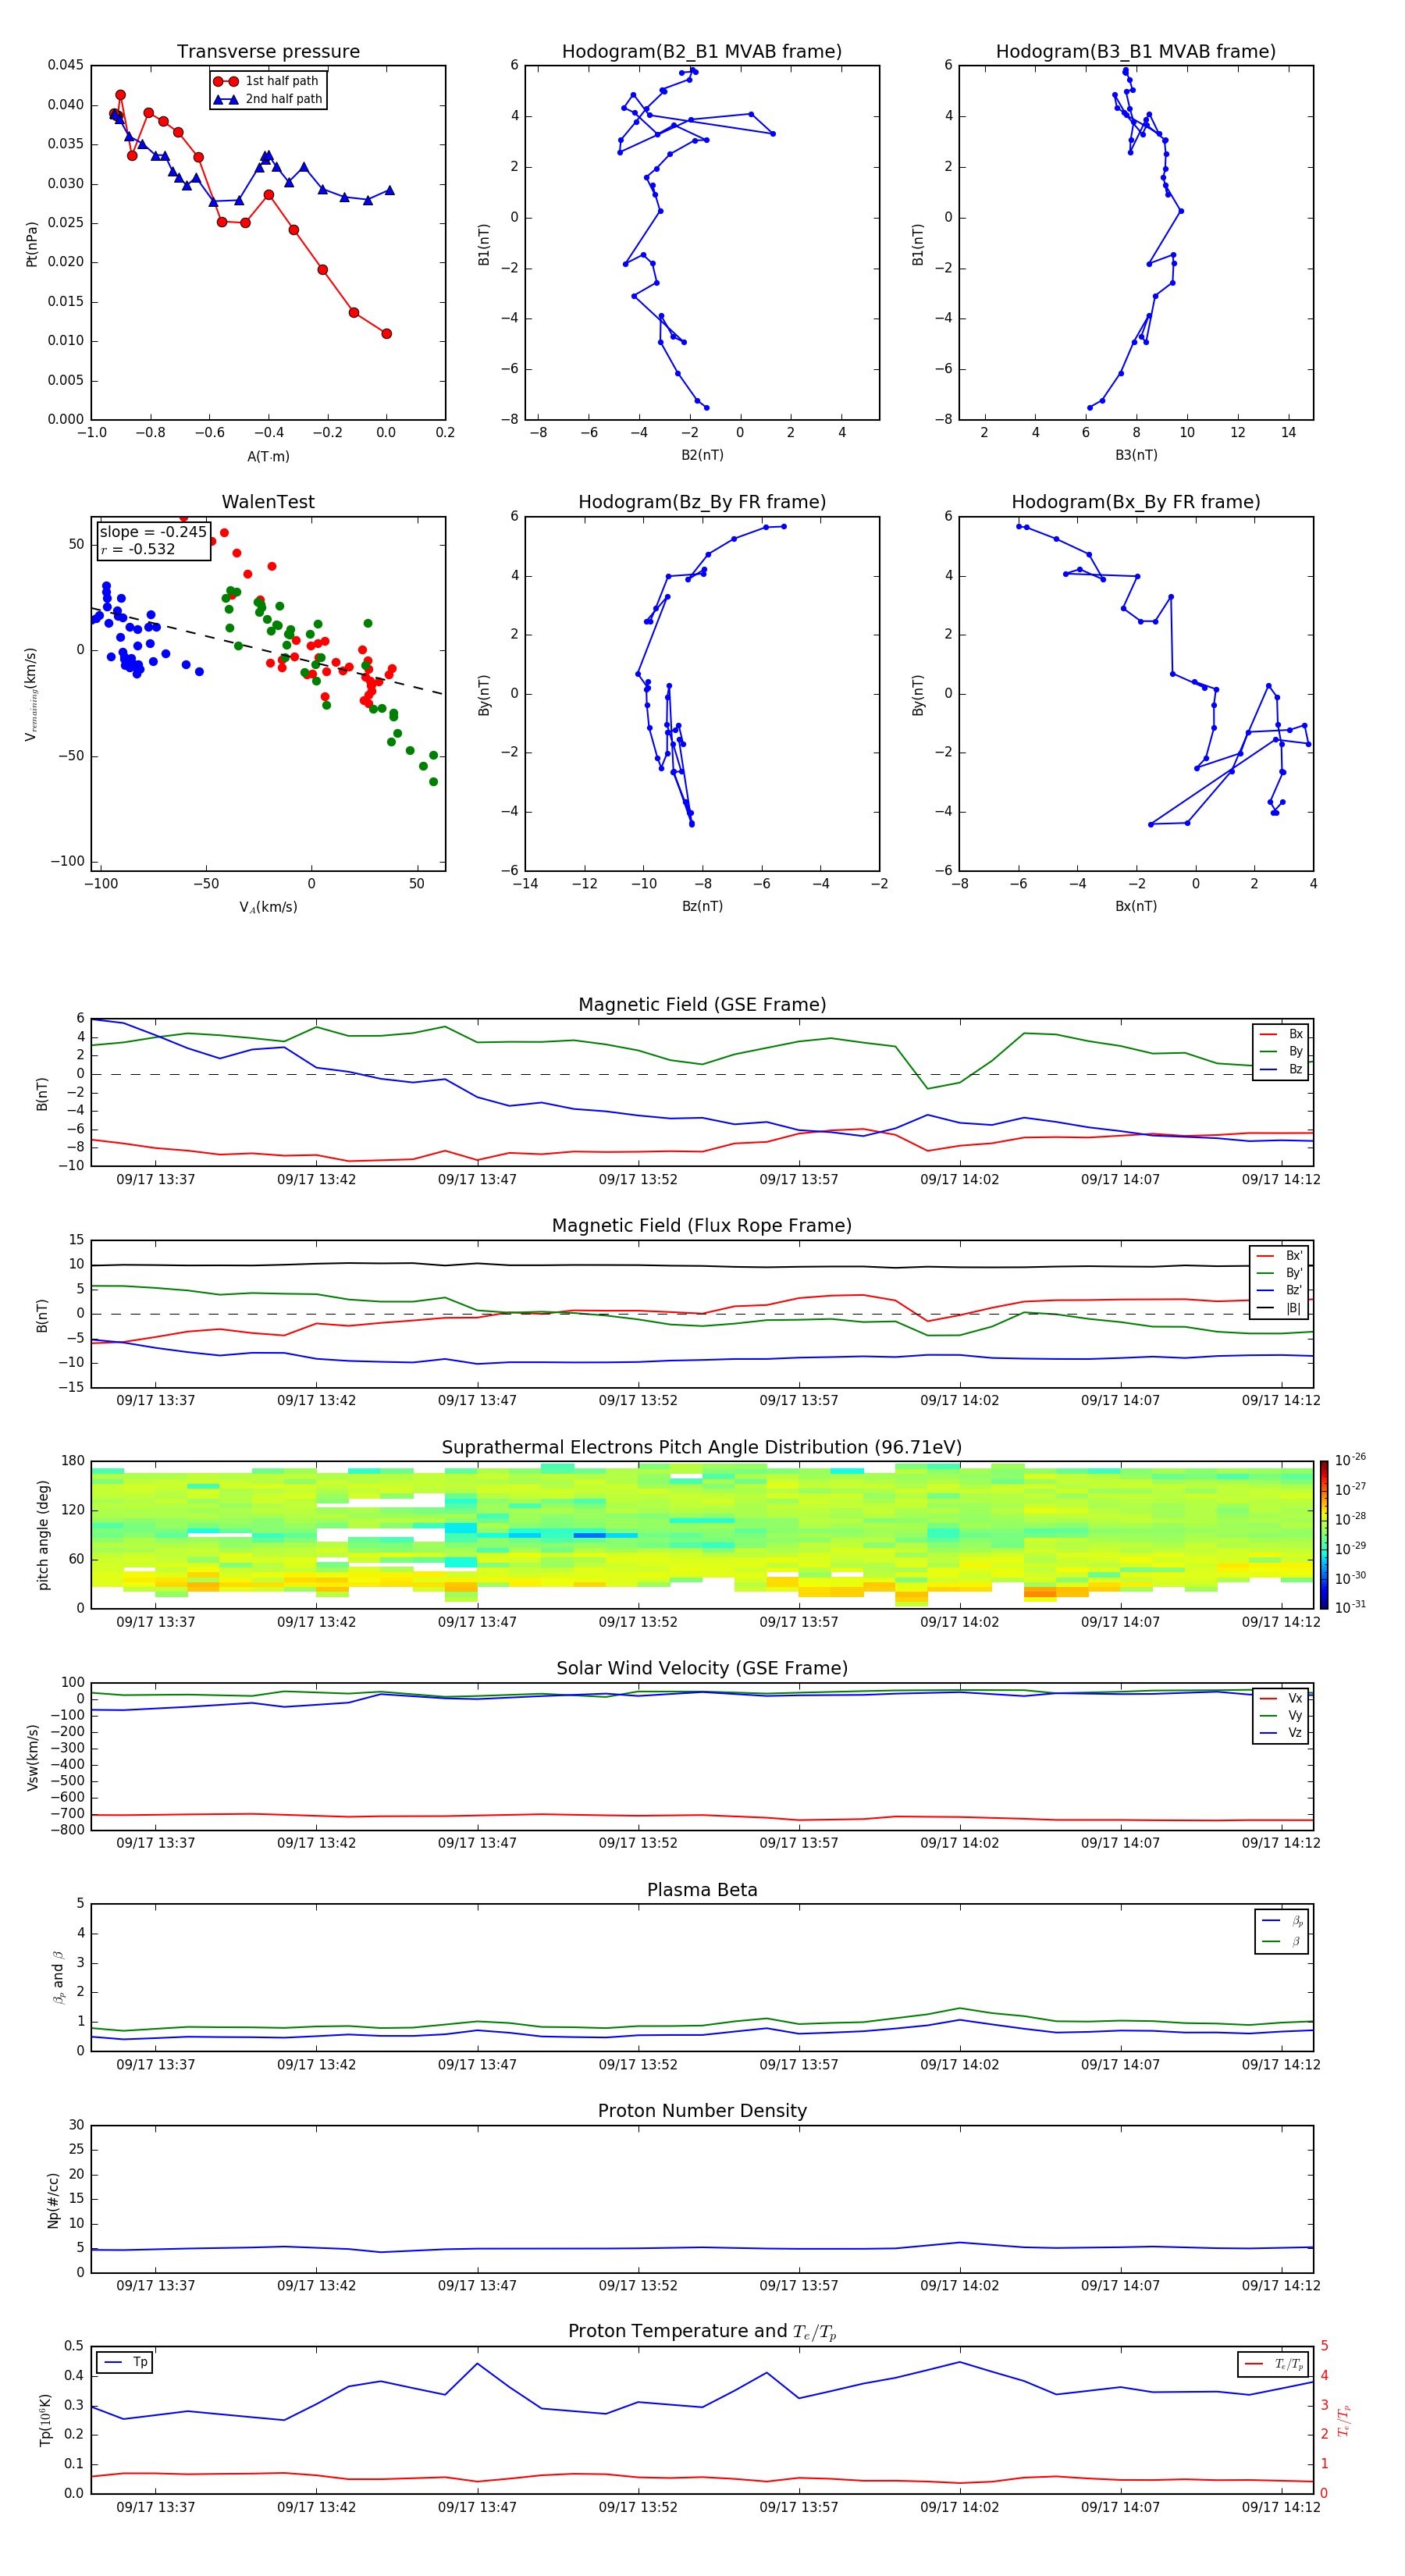Click the "Plasma Beta" plot title
The width and height of the screenshot is (1405, 2576).
pyautogui.click(x=702, y=1890)
